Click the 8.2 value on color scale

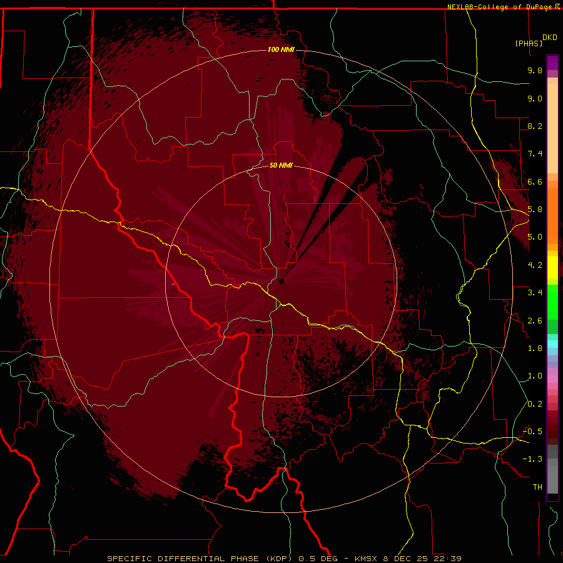tap(535, 126)
